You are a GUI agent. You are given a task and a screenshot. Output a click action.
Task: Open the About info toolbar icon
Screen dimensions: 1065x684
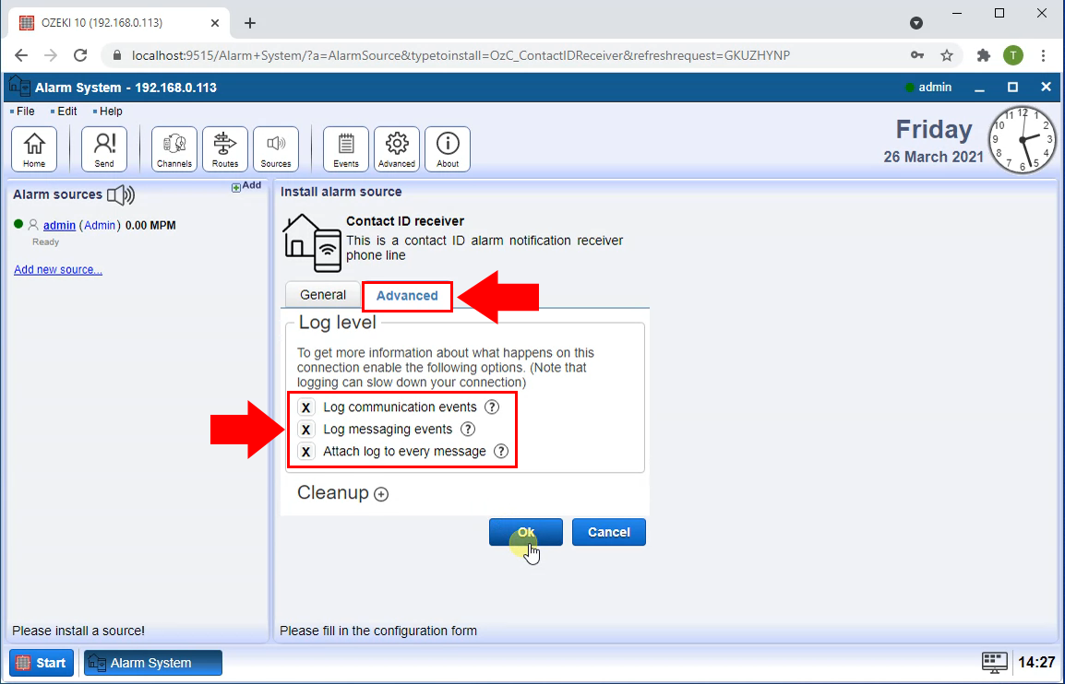pyautogui.click(x=448, y=149)
